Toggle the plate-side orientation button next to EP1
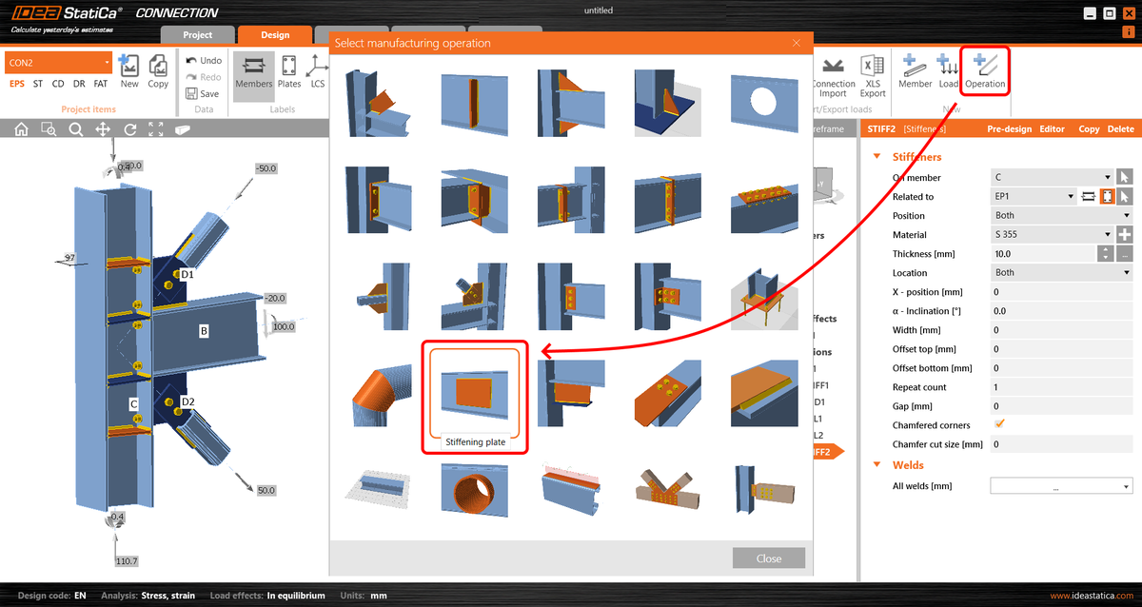 click(1108, 196)
